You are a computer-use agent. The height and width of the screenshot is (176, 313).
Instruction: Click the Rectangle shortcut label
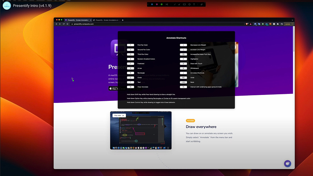(141, 73)
